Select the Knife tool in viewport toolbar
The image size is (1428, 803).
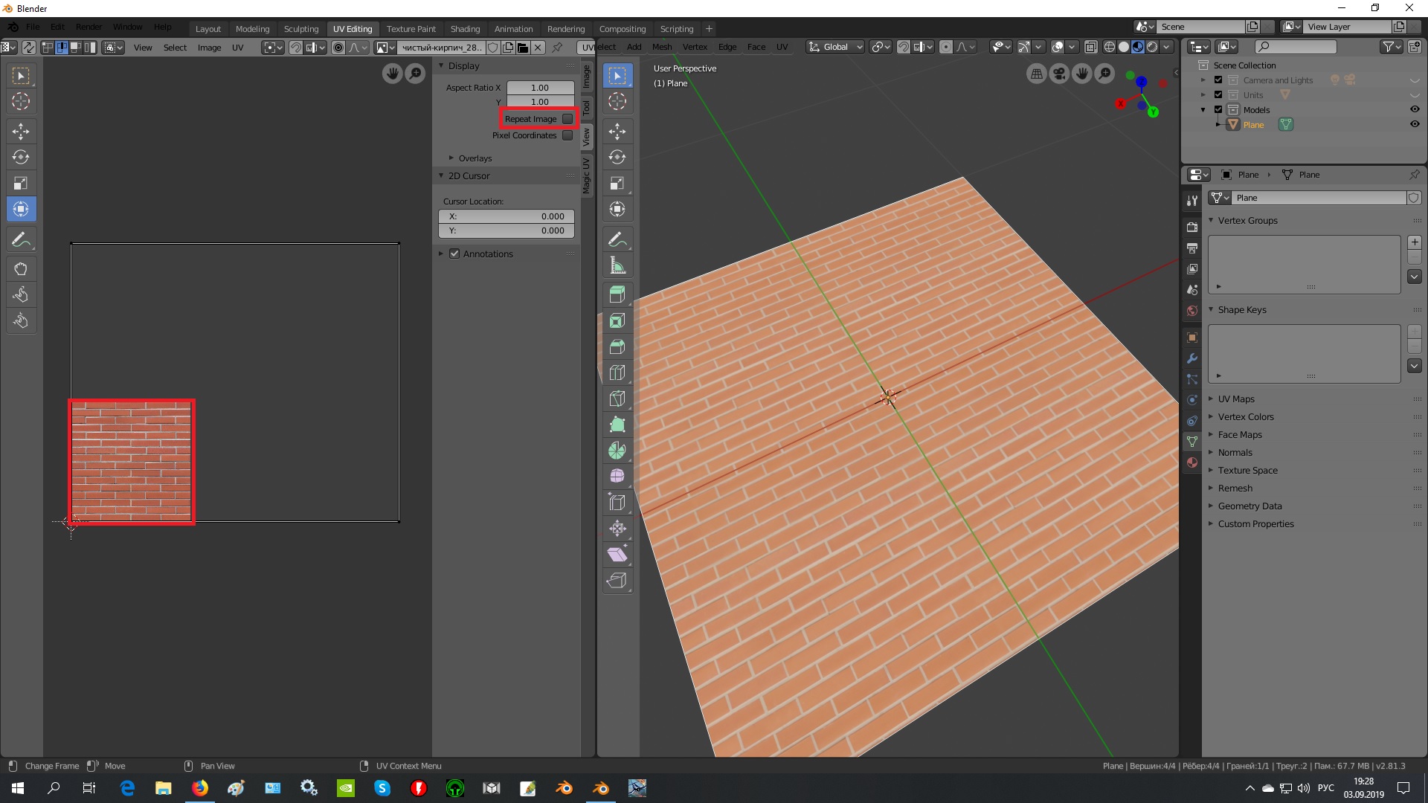(617, 399)
